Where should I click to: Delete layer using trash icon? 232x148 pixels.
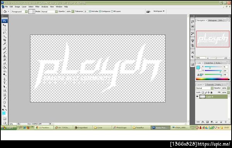point(225,122)
